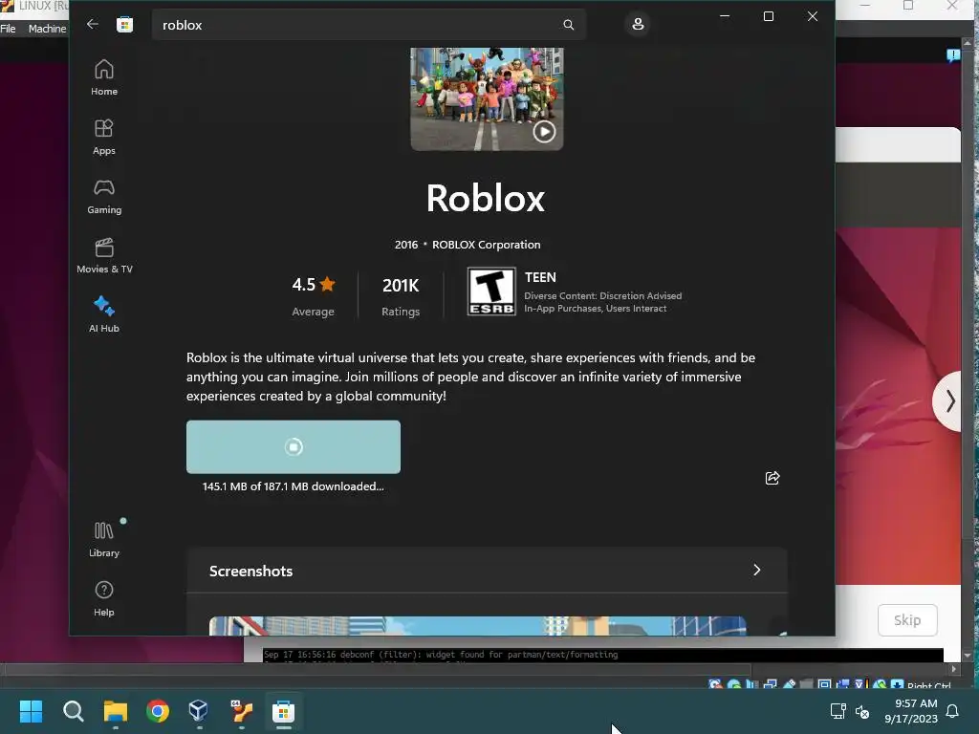Screen dimensions: 979x734
Task: Click the VirtualBox display status icon
Action: point(824,684)
